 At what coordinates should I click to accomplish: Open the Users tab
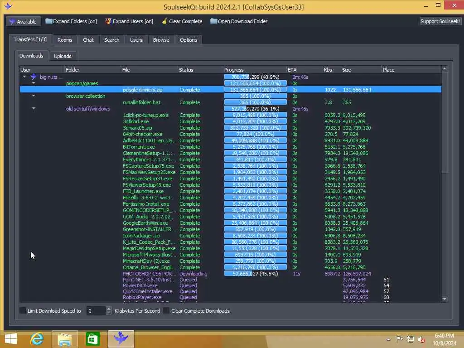136,40
